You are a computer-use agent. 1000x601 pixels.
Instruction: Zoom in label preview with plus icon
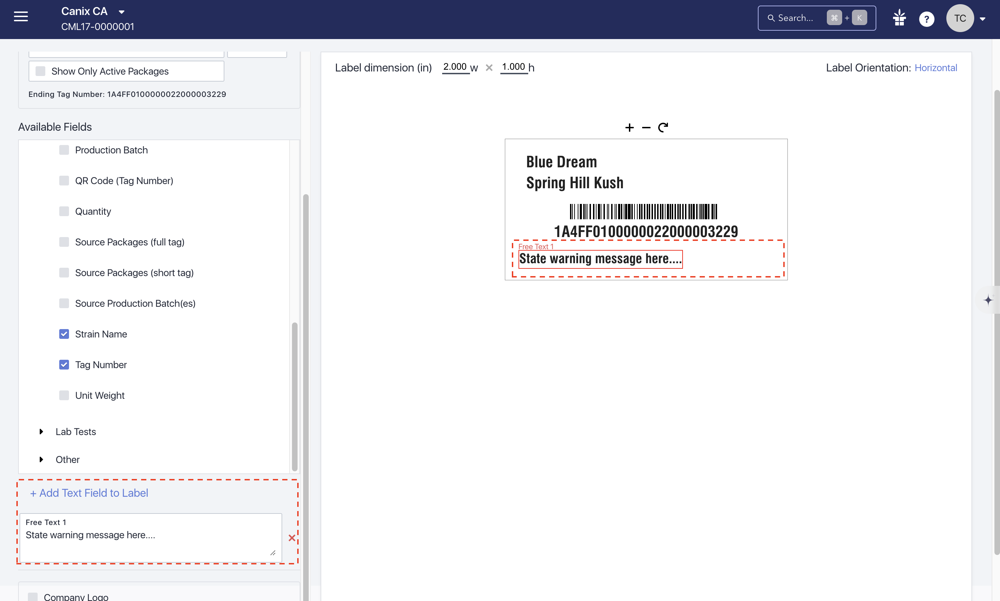tap(629, 128)
